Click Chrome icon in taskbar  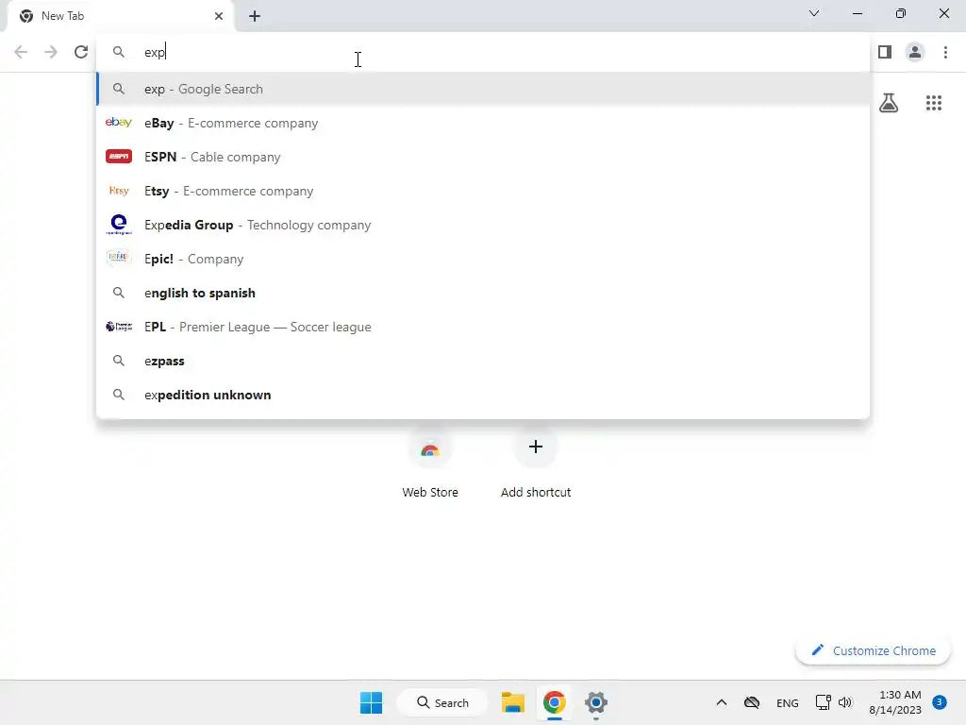coord(554,702)
